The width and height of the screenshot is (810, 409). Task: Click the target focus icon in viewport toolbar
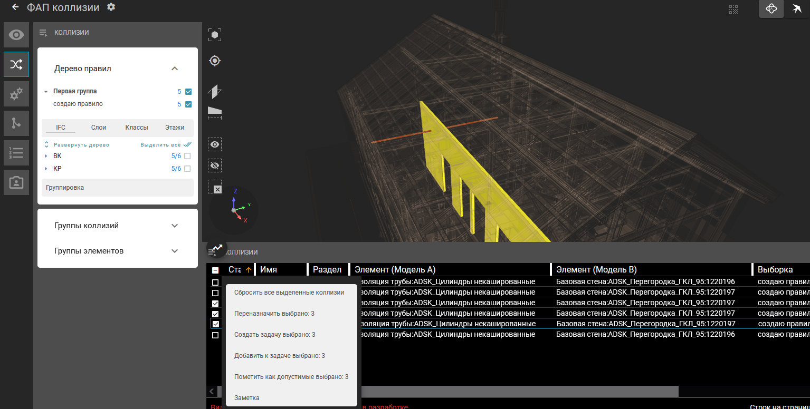[215, 61]
